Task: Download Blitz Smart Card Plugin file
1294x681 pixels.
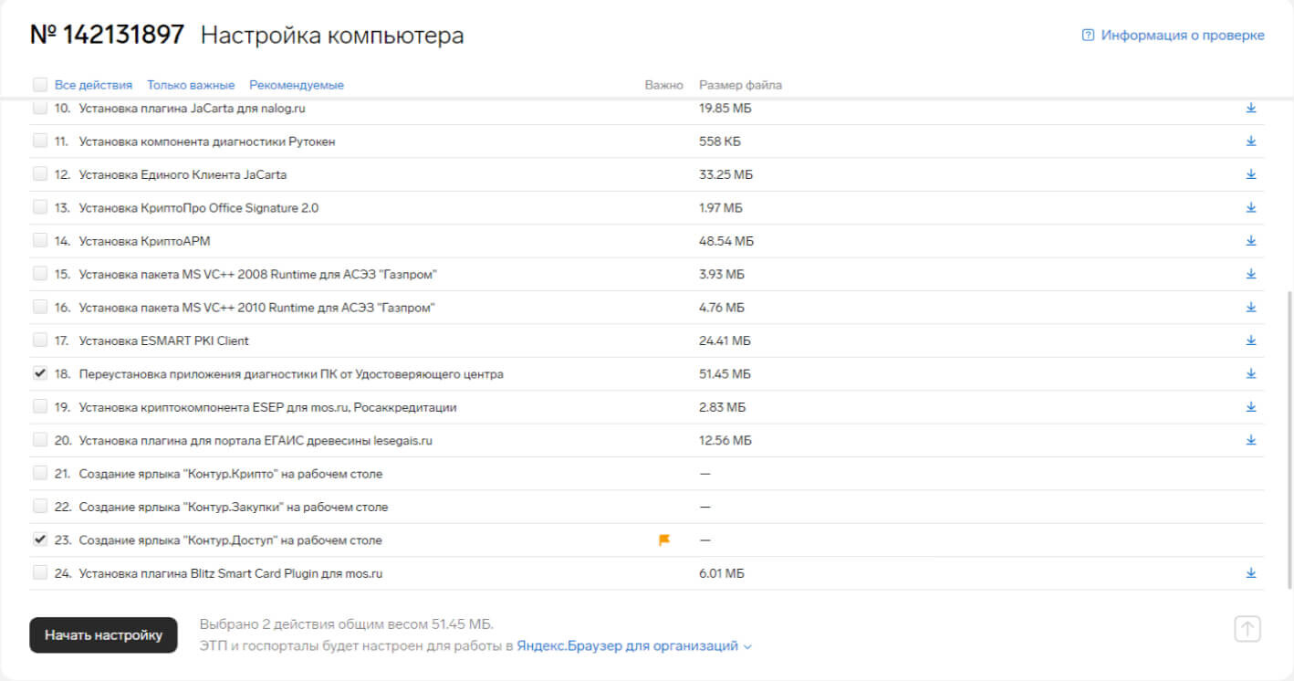Action: tap(1251, 572)
